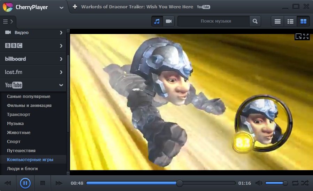Screen dimensions: 313x191
Task: Click the sidebar vertical scrollbar thumb
Action: (x=68, y=93)
